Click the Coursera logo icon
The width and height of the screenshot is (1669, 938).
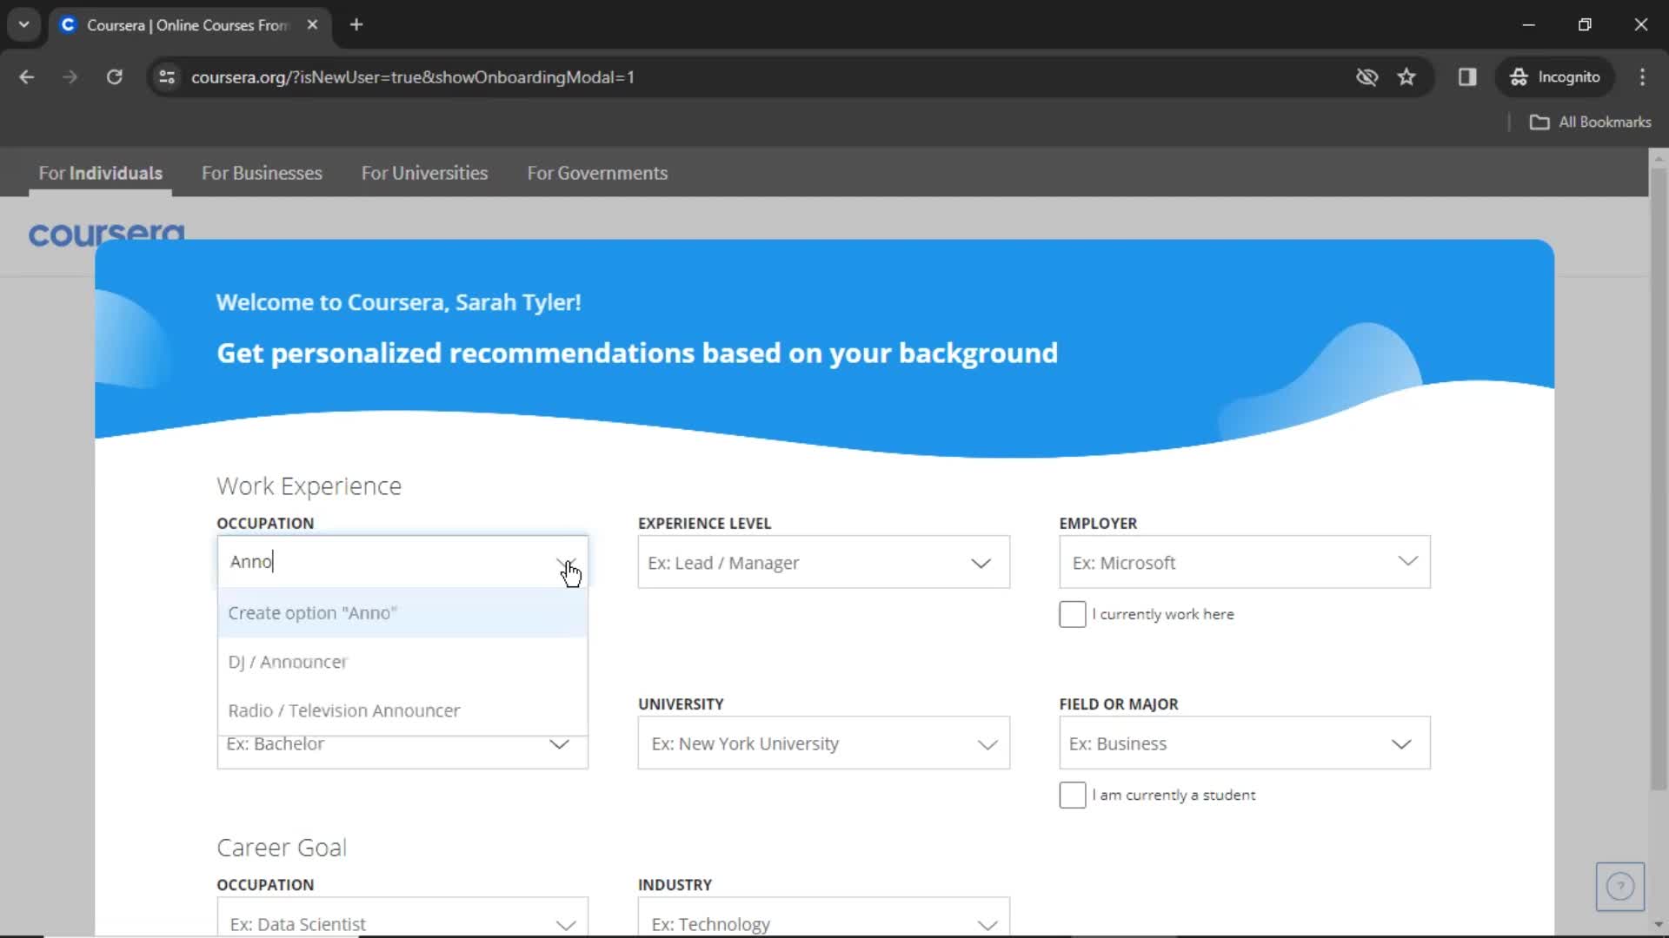pos(107,234)
